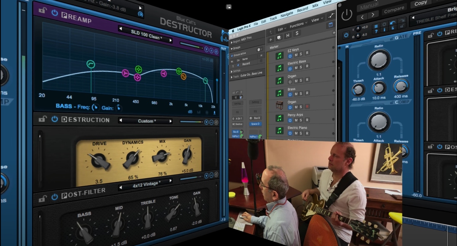The width and height of the screenshot is (457, 246).
Task: Open the tracks area Edit dropdown
Action: click(x=281, y=29)
